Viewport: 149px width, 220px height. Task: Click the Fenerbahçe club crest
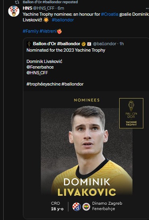click(x=86, y=207)
